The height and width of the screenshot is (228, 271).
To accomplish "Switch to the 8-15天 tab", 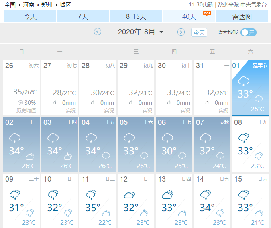I will 136,16.
